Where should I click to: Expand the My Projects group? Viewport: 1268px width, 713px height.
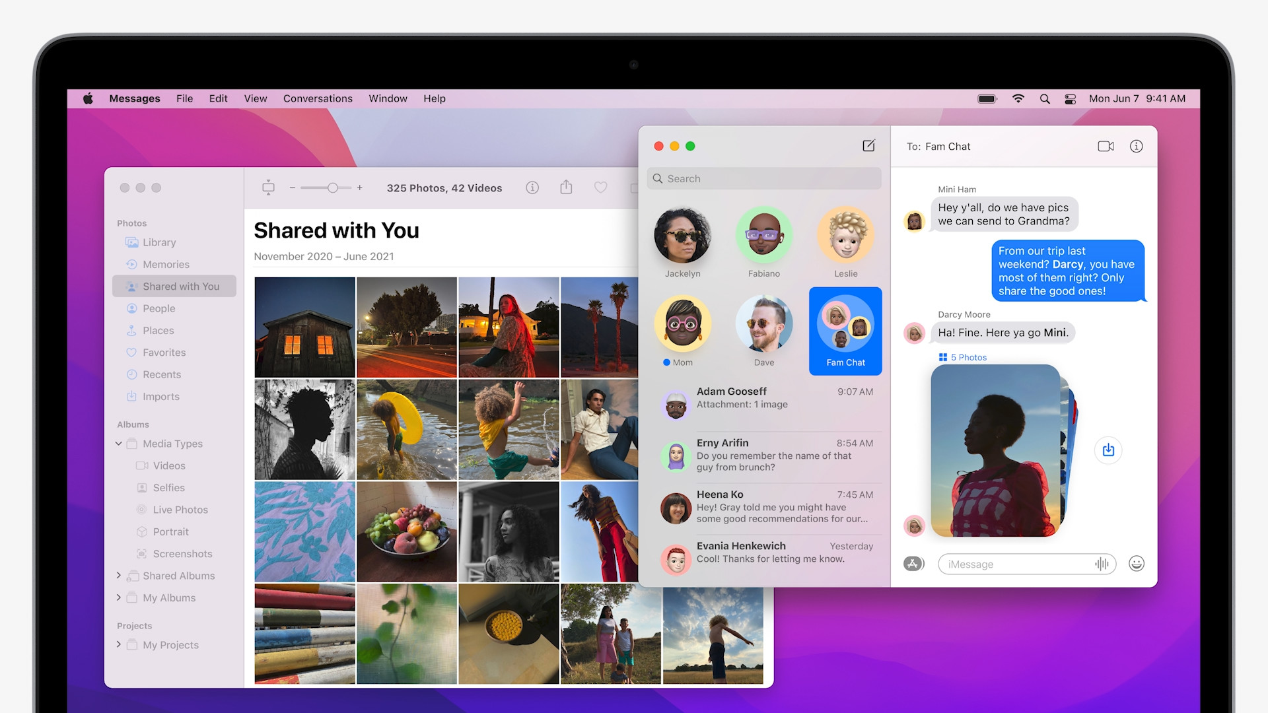pyautogui.click(x=119, y=645)
